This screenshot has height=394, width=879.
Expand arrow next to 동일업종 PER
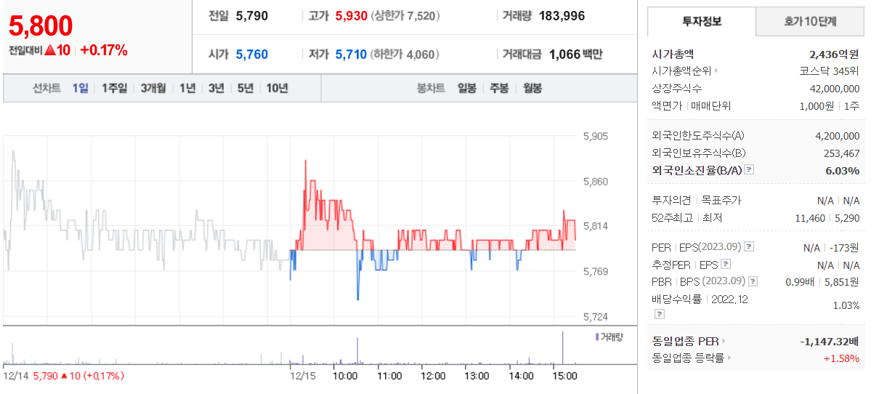point(724,341)
